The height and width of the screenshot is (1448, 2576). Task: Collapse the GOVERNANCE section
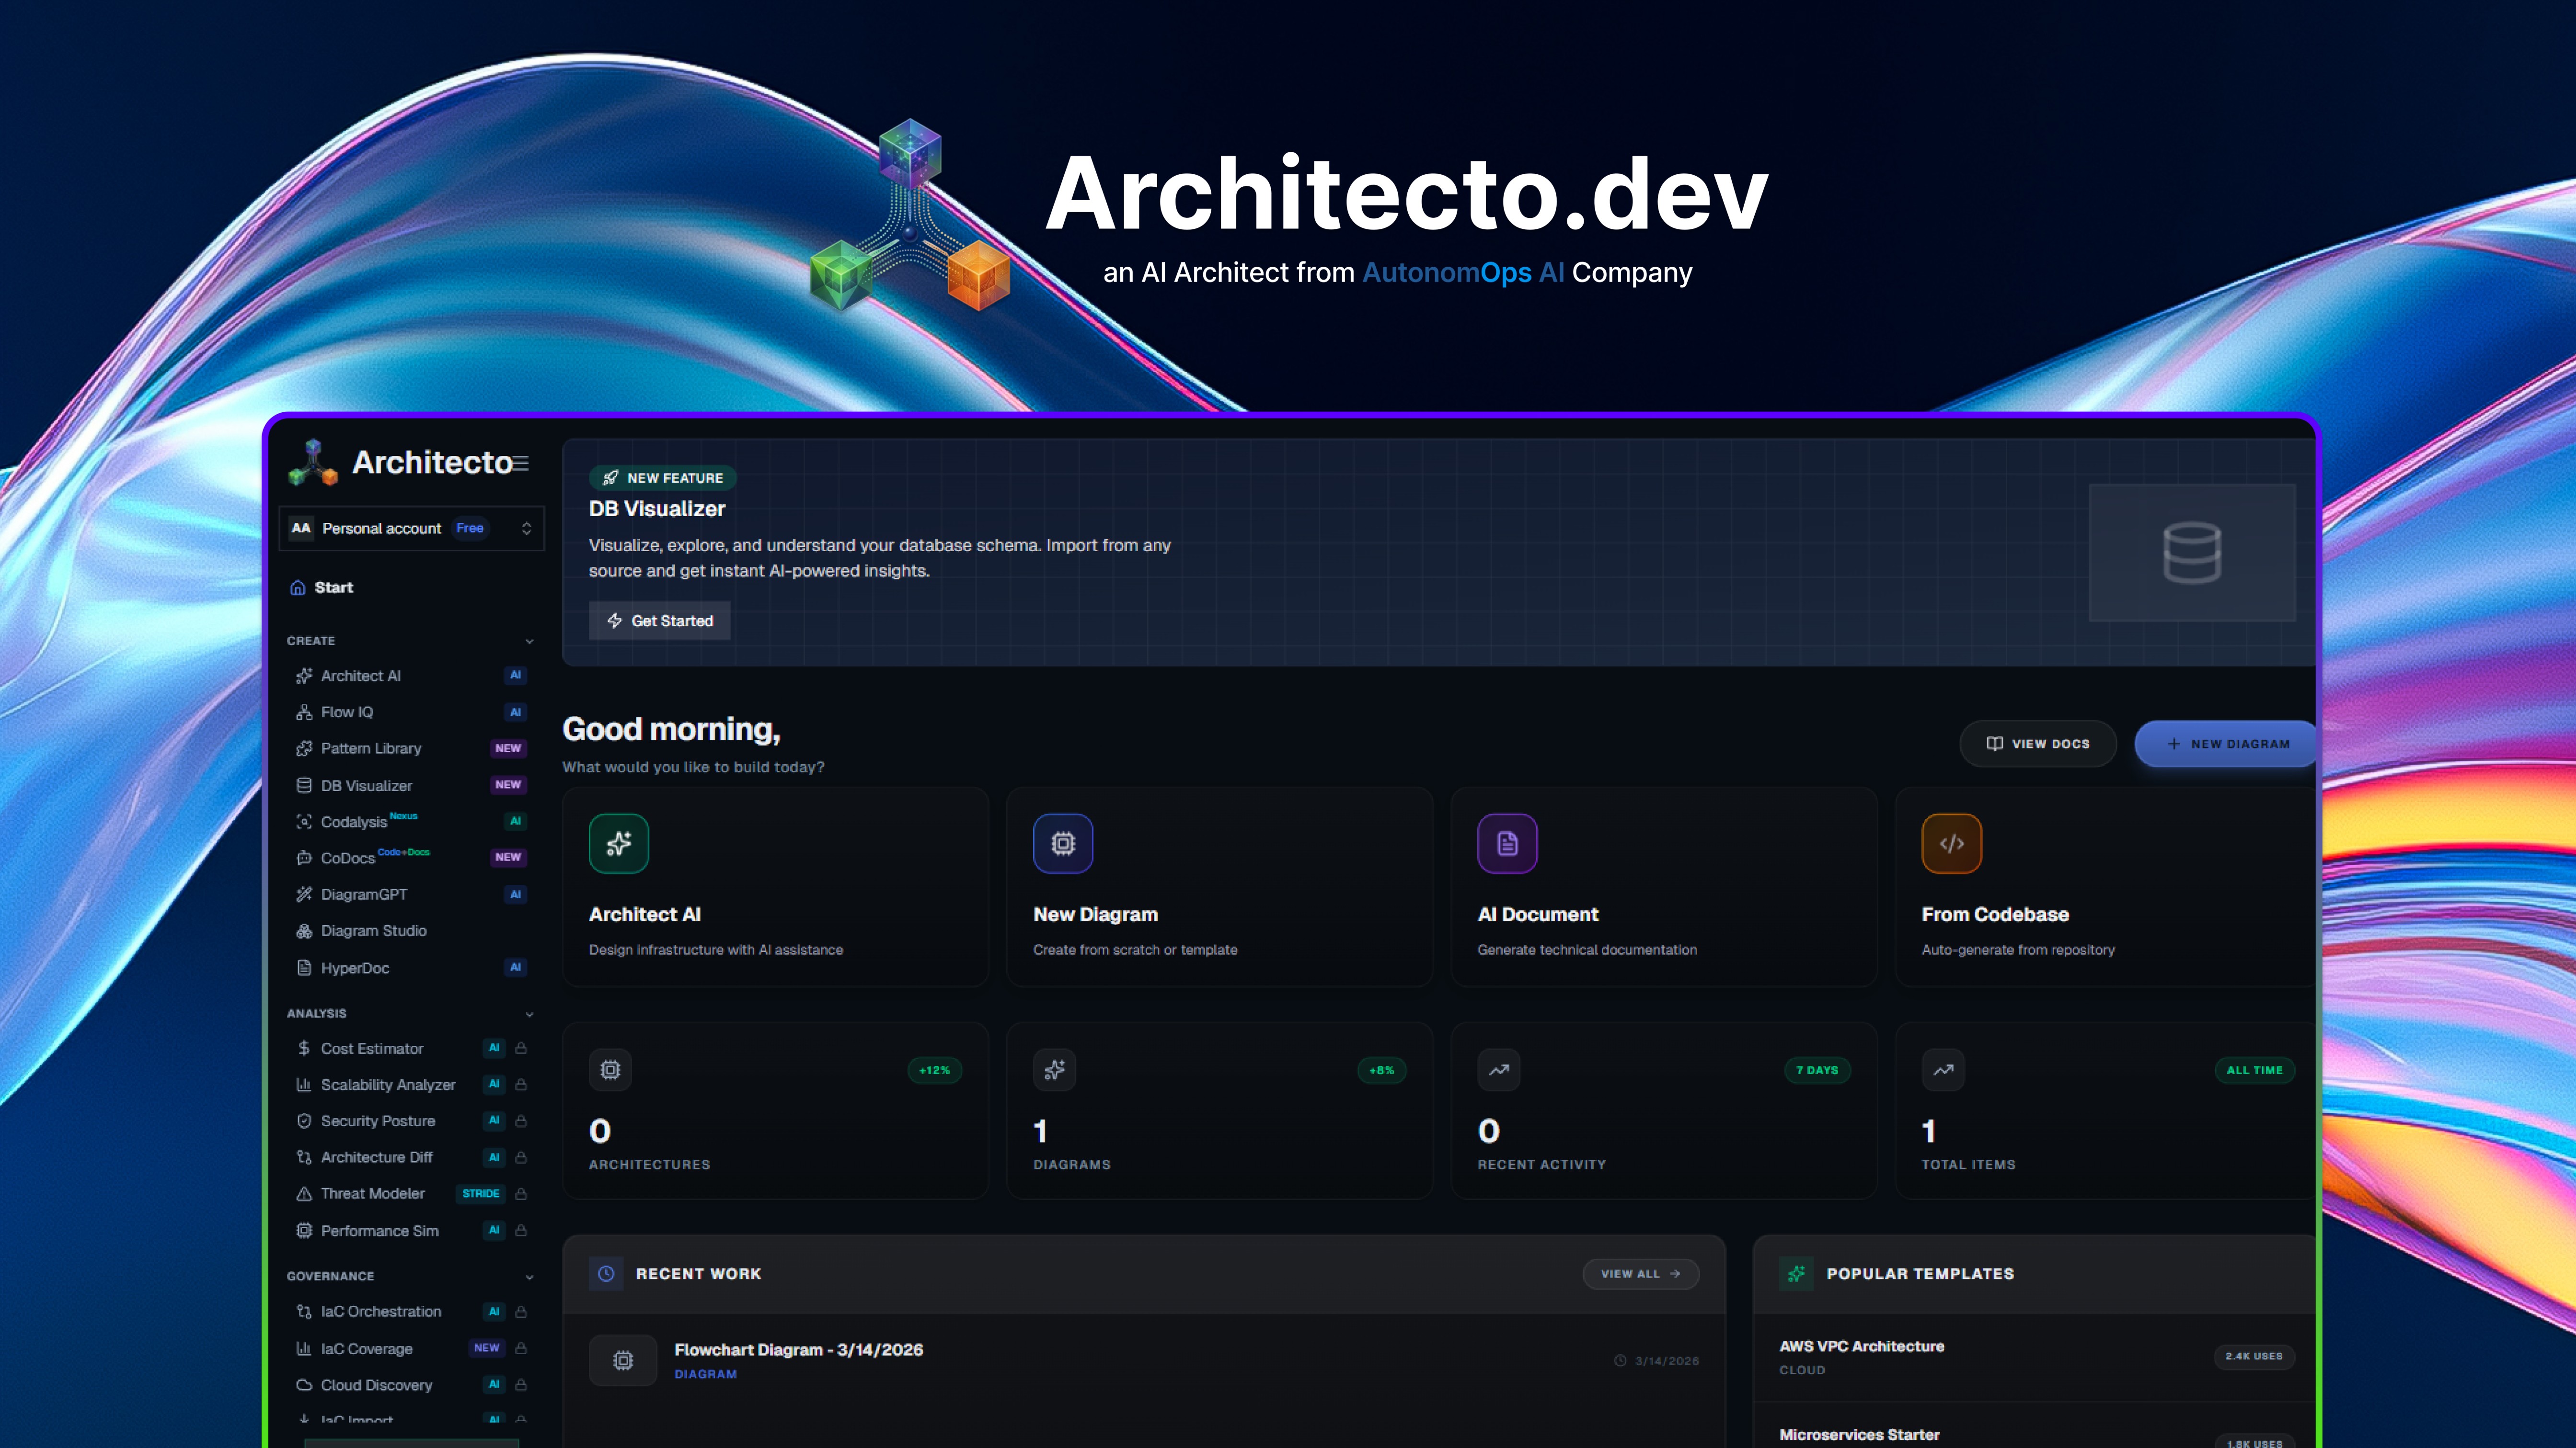coord(529,1276)
